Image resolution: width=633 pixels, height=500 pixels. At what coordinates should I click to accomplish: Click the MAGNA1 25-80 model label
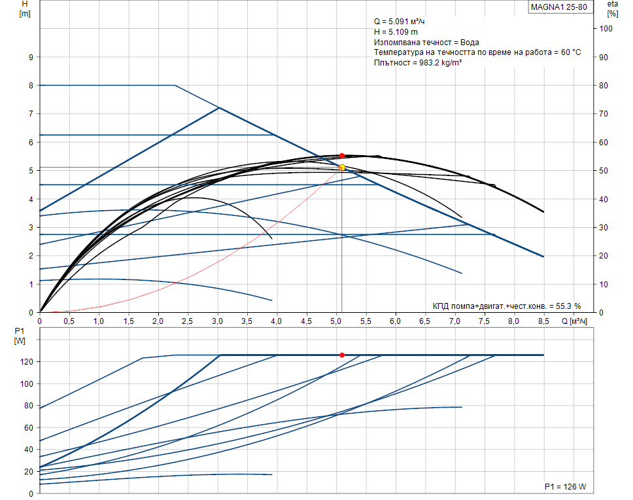click(558, 7)
